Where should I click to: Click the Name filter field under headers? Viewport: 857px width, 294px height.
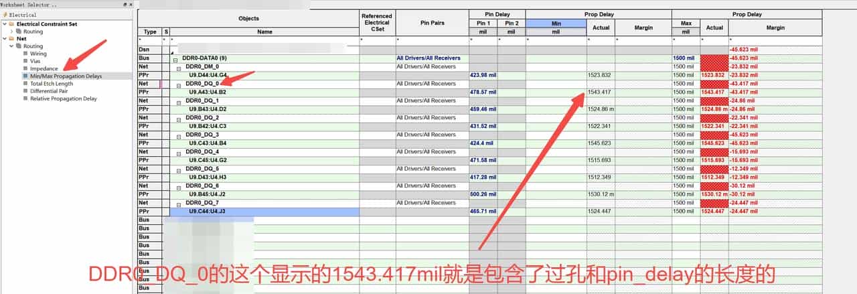coord(264,40)
